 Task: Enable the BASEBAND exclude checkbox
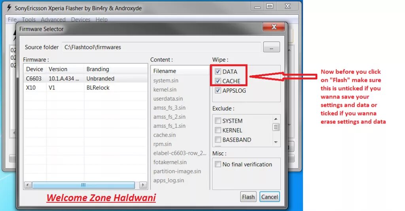click(x=218, y=140)
